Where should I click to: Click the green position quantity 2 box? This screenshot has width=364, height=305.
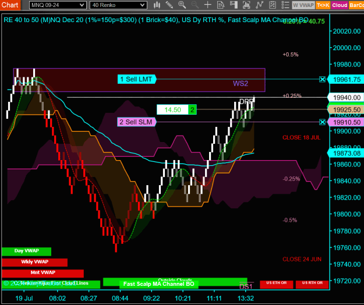coord(192,109)
